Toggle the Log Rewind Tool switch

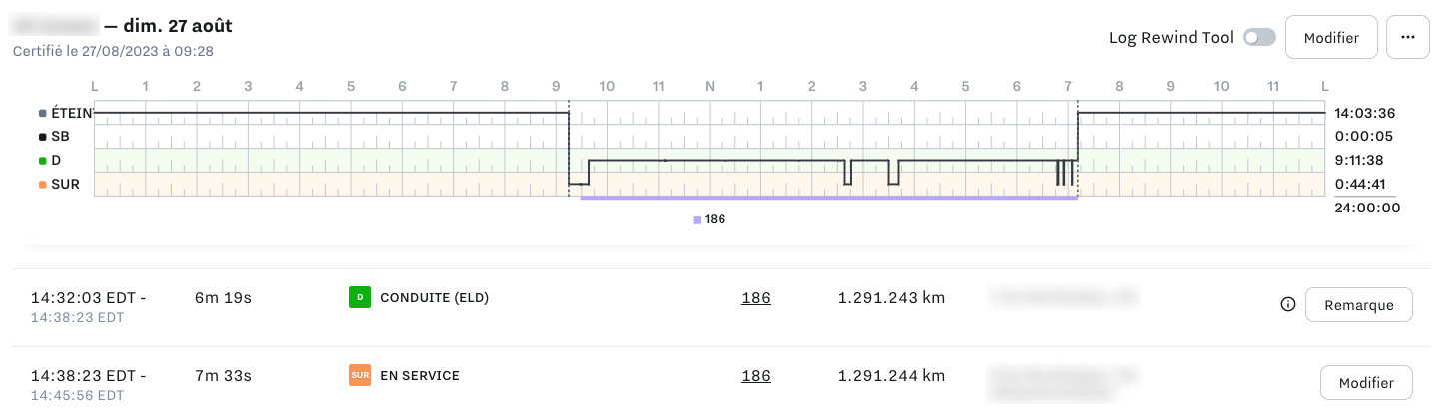tap(1259, 38)
